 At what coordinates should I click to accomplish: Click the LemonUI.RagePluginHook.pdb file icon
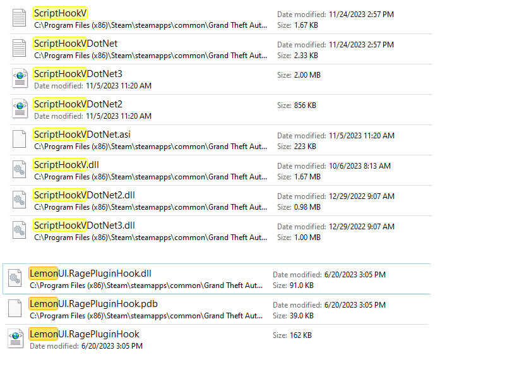coord(15,308)
